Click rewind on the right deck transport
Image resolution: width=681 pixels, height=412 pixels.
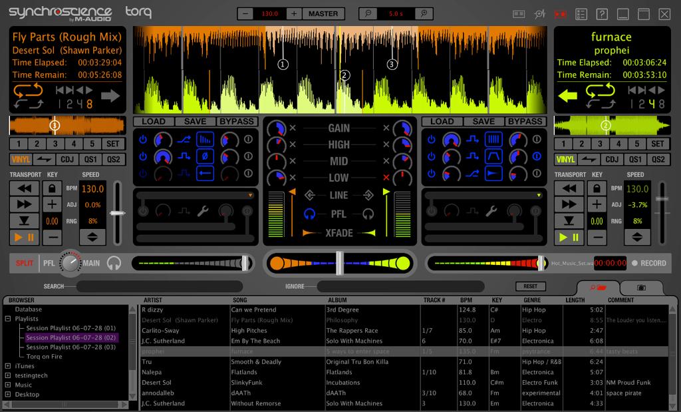coord(569,188)
